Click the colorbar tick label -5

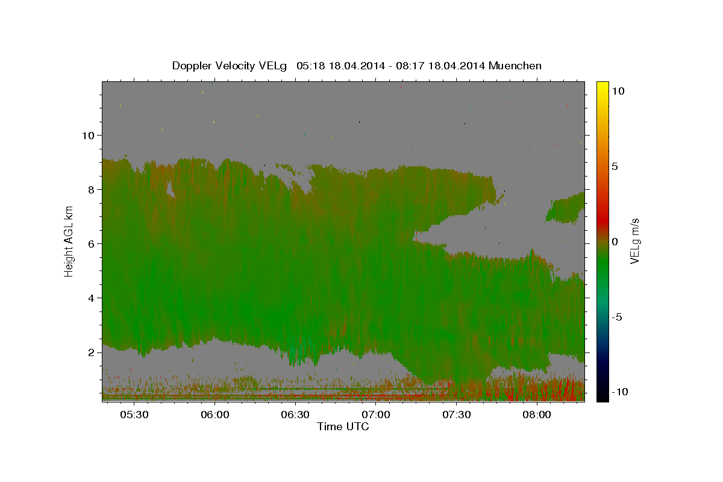(x=617, y=317)
